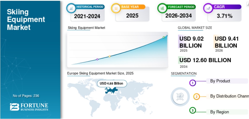Click the Skiing Equipment Market title

(26, 20)
